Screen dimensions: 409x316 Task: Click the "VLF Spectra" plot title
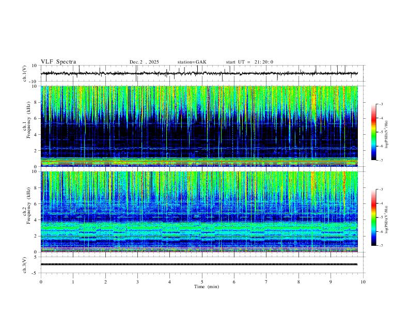tap(58, 62)
